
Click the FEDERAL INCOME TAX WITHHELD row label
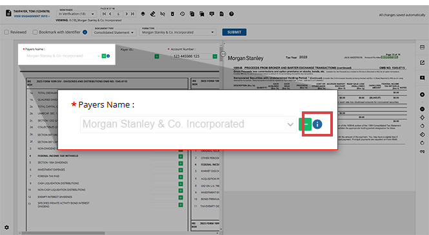click(x=57, y=156)
